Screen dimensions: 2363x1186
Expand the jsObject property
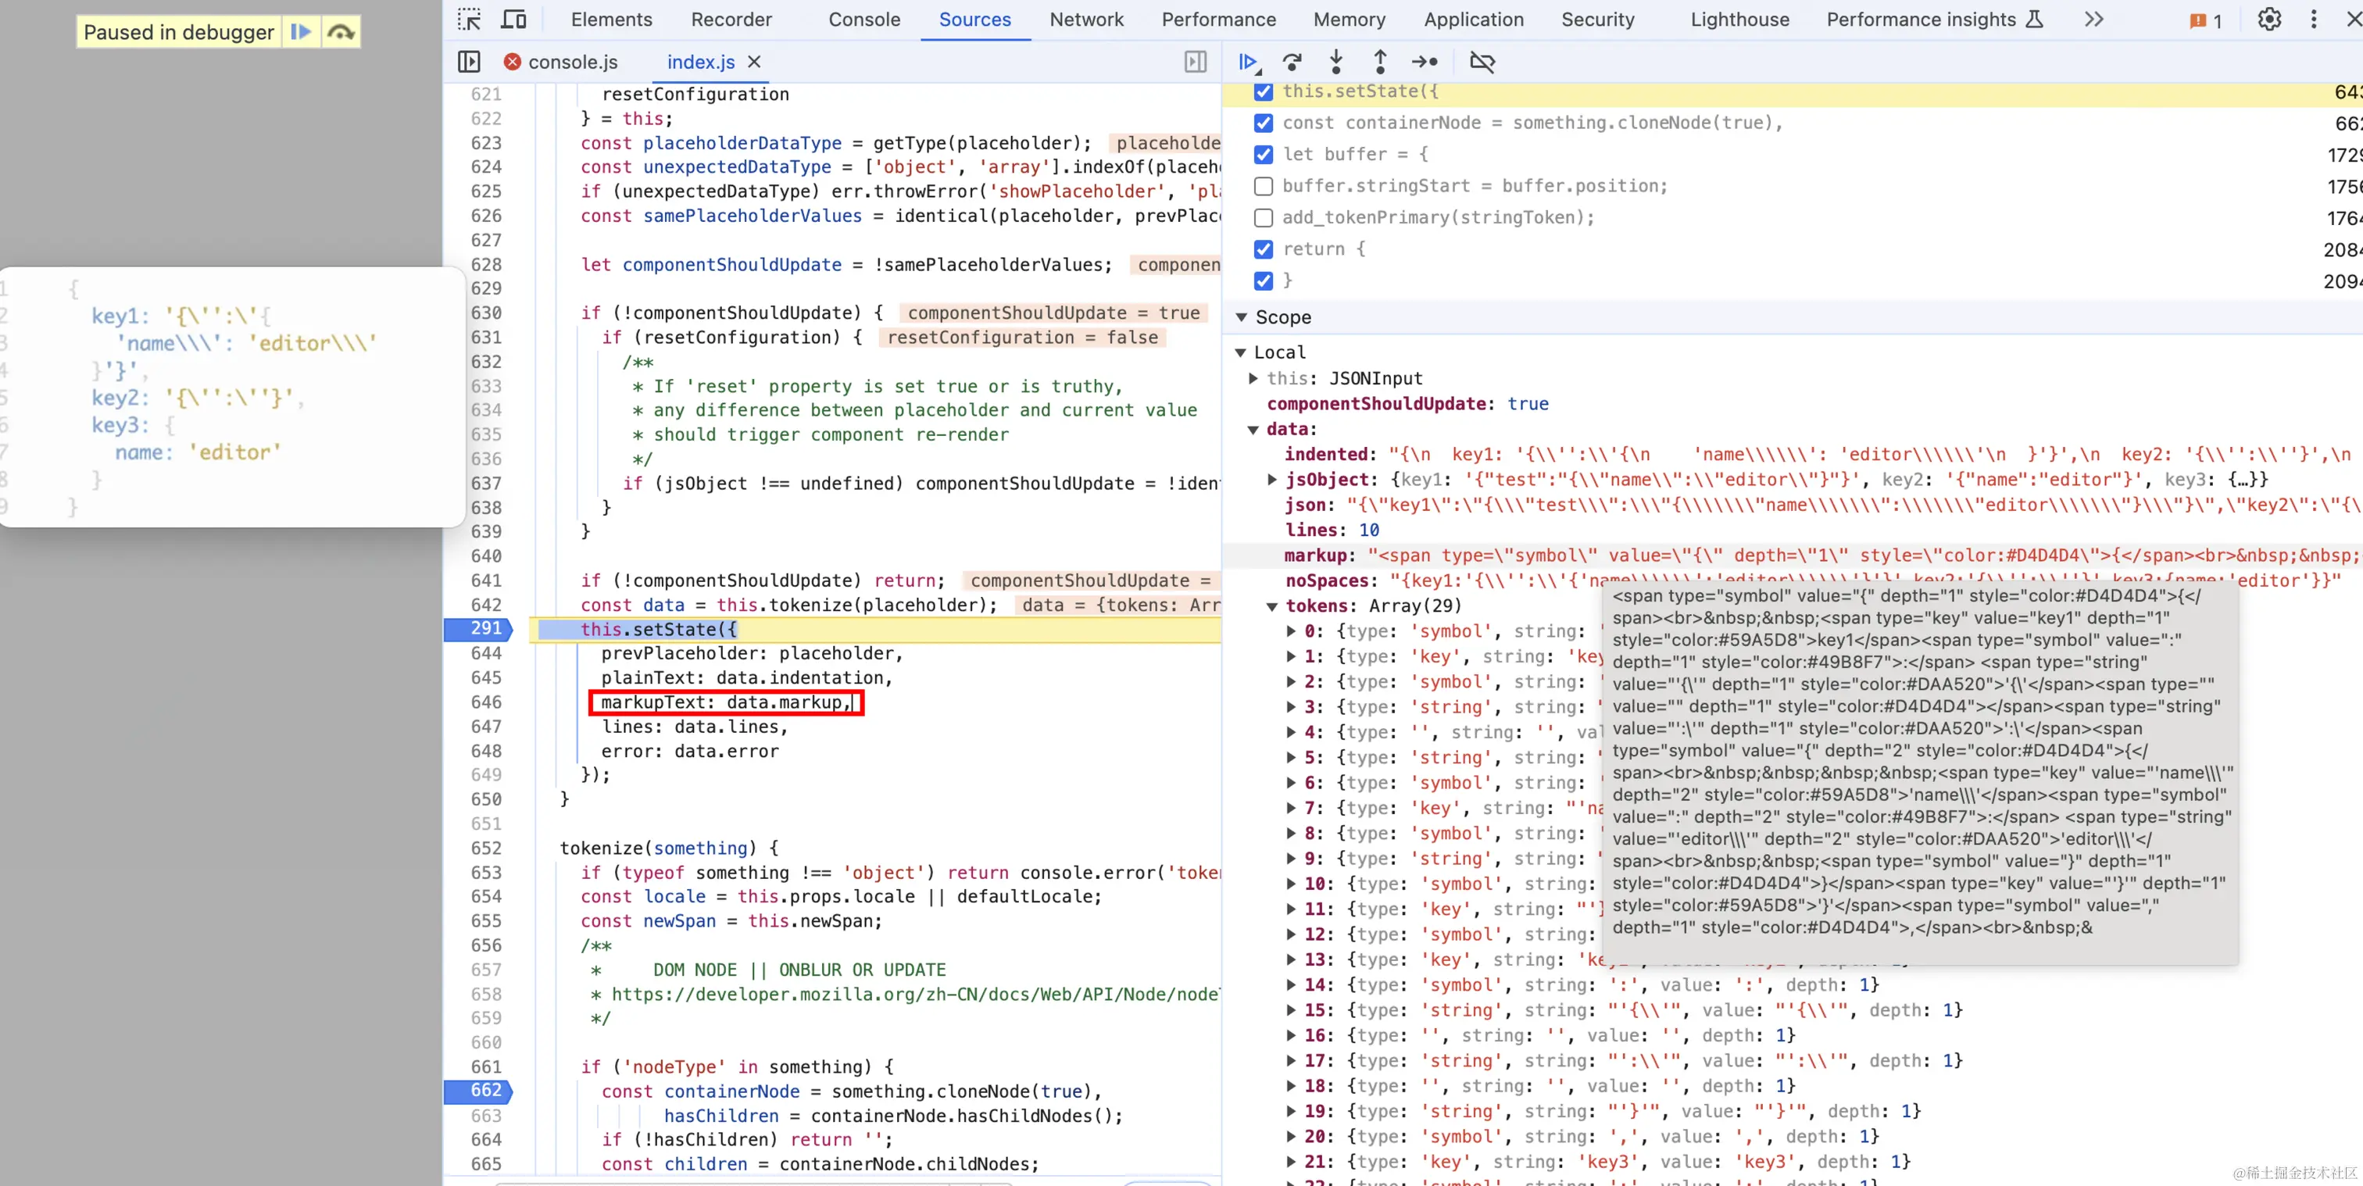pyautogui.click(x=1271, y=480)
